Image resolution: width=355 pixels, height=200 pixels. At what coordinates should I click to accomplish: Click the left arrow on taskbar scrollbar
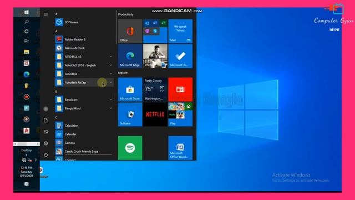[15, 144]
